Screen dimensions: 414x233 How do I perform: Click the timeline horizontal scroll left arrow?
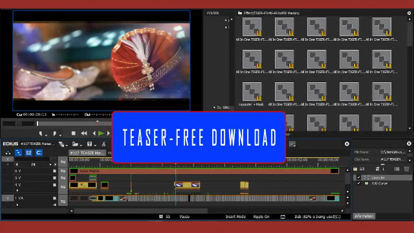[71, 211]
